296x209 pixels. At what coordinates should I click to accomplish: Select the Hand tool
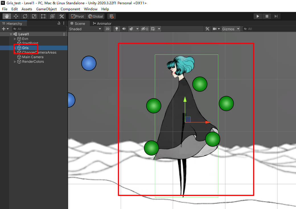pyautogui.click(x=7, y=16)
